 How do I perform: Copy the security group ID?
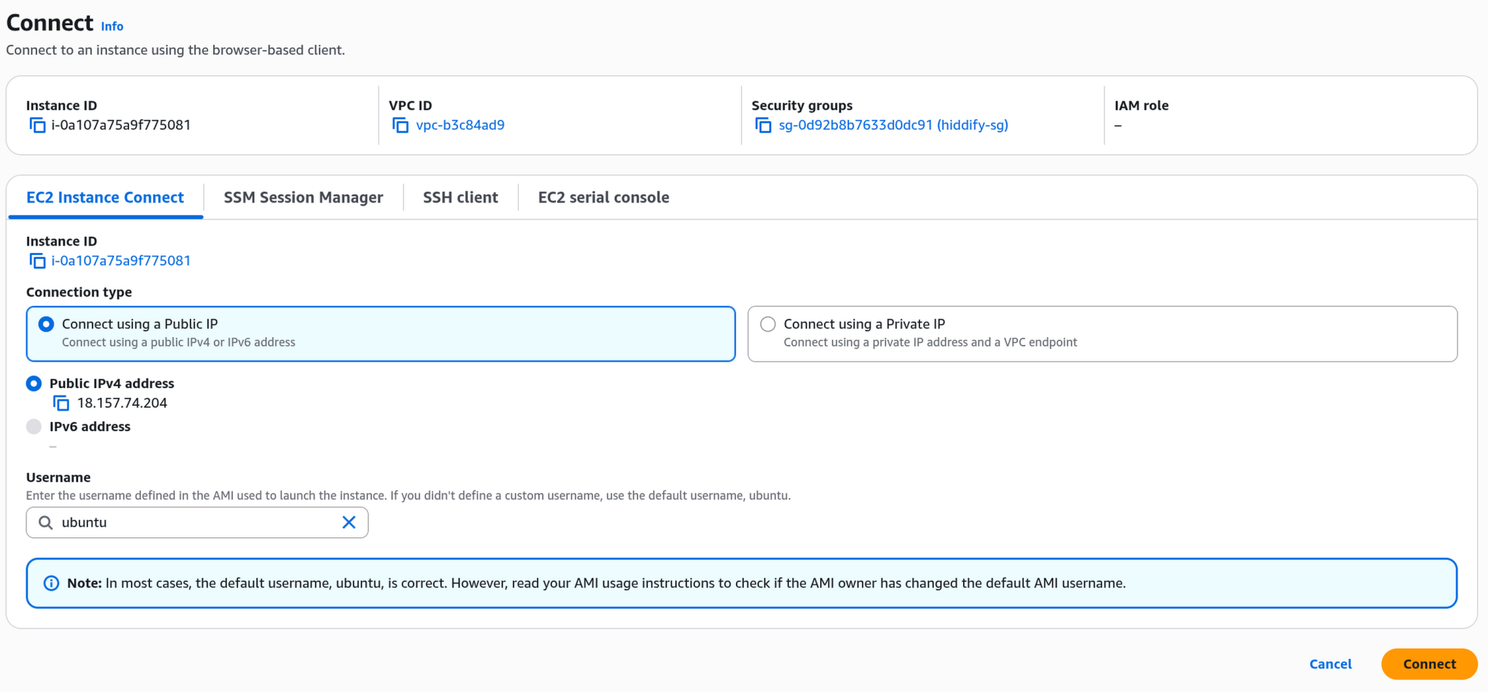(762, 125)
